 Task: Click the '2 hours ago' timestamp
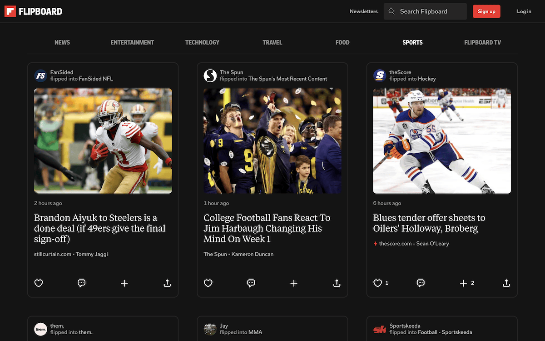coord(48,203)
